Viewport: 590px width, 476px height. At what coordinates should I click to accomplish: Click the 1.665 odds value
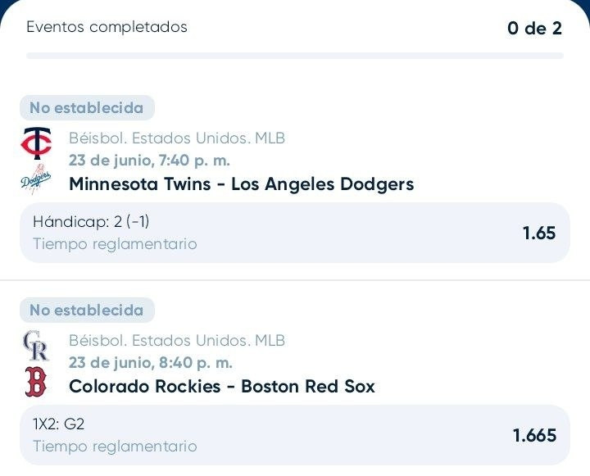[x=534, y=435]
